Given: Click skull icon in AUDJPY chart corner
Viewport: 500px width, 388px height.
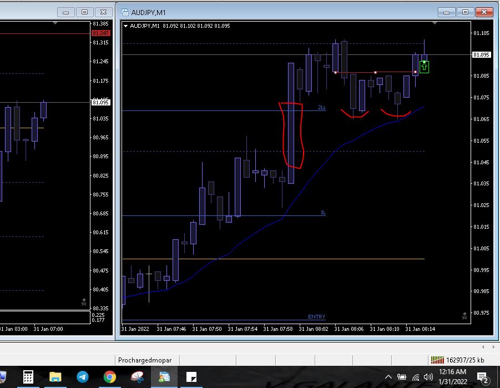Looking at the screenshot, I should (464, 316).
